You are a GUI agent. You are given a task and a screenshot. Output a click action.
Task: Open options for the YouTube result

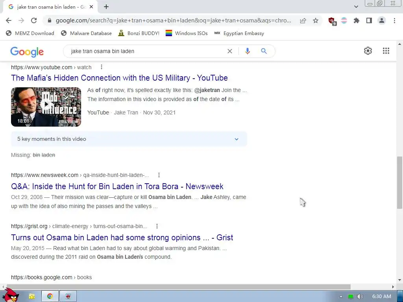point(102,67)
